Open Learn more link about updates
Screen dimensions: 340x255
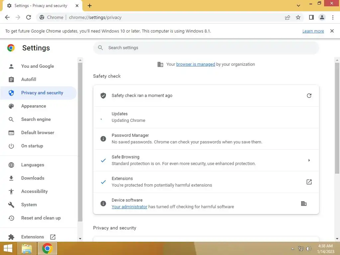pyautogui.click(x=313, y=31)
